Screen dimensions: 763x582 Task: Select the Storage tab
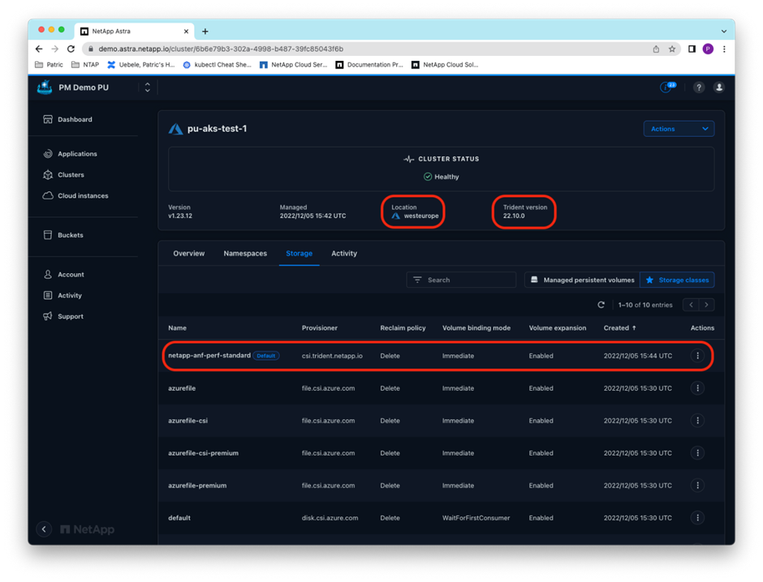pyautogui.click(x=300, y=254)
